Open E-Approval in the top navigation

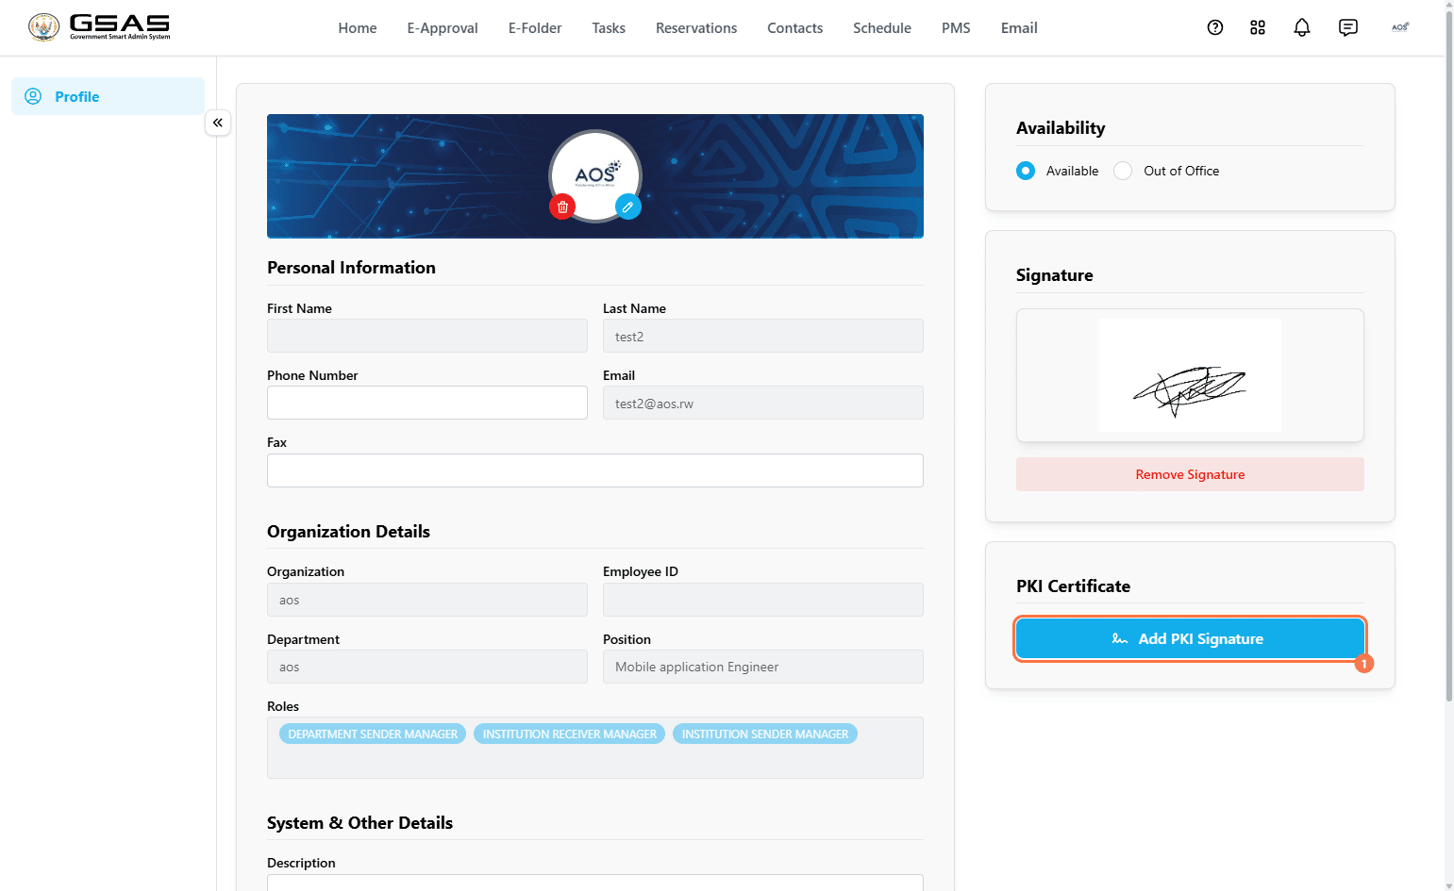click(443, 28)
